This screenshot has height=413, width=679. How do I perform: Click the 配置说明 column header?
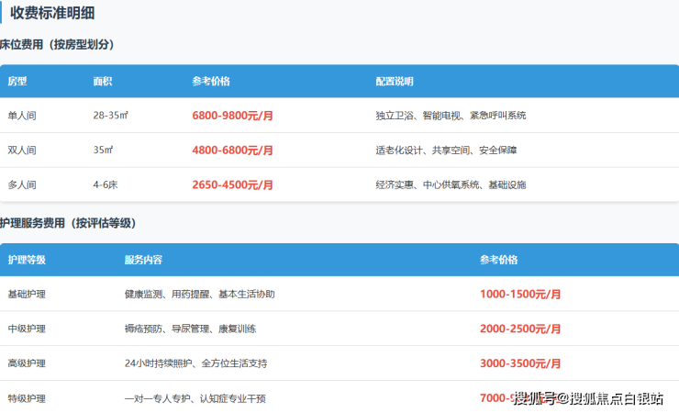[395, 82]
